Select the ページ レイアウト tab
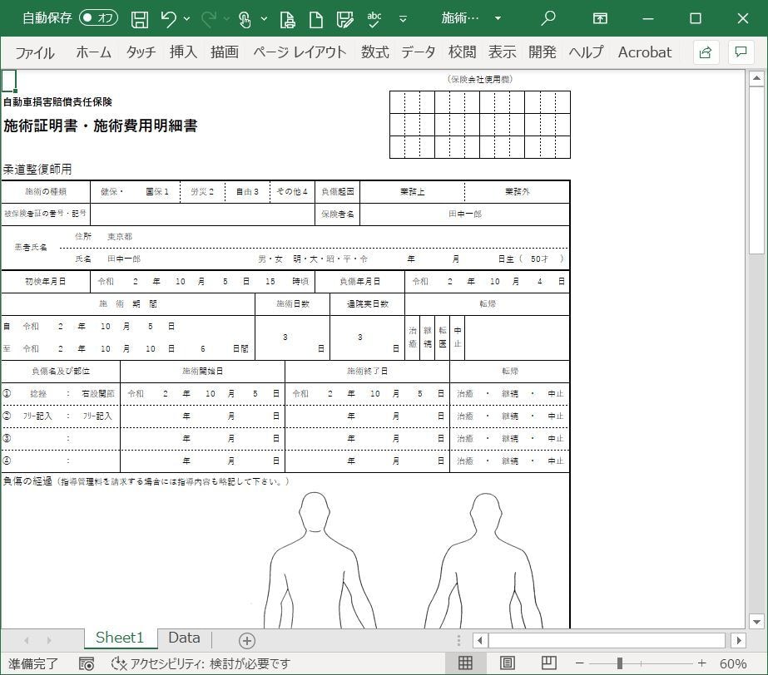The image size is (768, 675). pos(300,52)
